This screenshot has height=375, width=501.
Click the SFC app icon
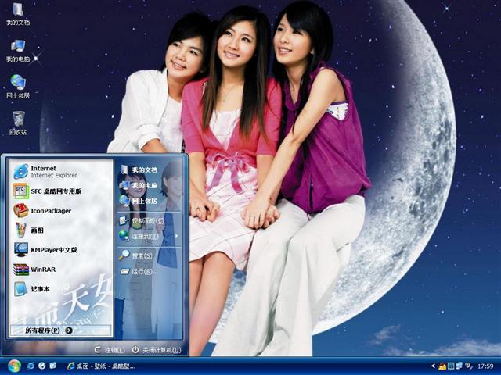[21, 191]
